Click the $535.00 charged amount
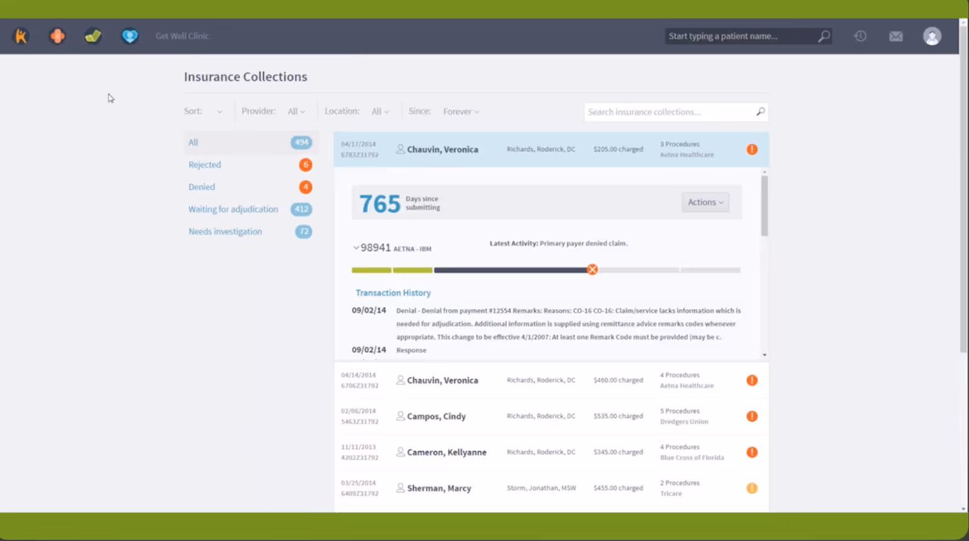 tap(618, 416)
